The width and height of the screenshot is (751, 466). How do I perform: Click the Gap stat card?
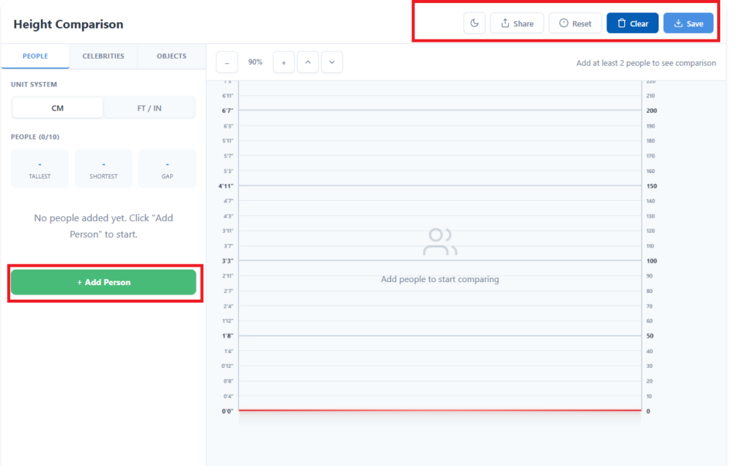[x=167, y=169]
